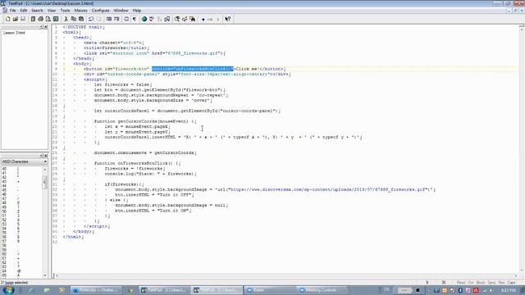This screenshot has height=295, width=525.
Task: Click the increase indent icon
Action: [116, 19]
